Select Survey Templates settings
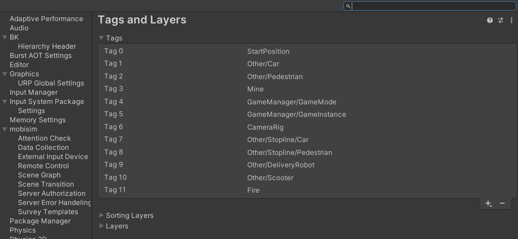 [48, 212]
